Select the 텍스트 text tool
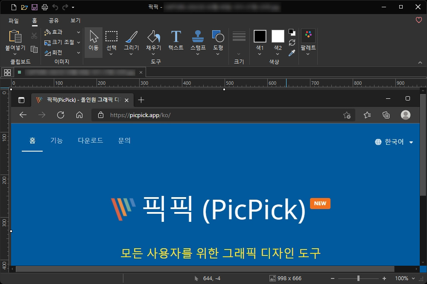Screen dimensions: 427x284 point(176,40)
